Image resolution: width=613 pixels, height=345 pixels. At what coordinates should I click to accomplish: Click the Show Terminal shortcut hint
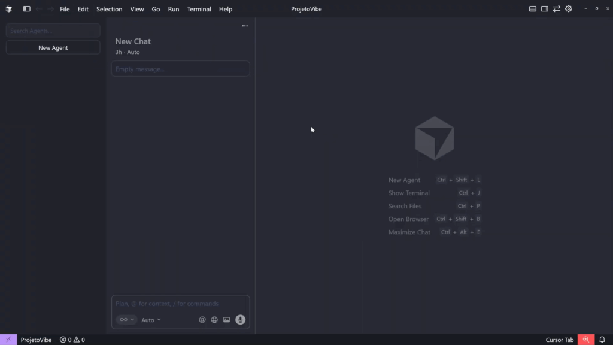[435, 193]
